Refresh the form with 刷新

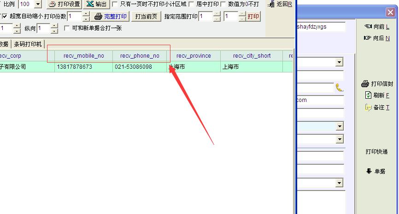[x=377, y=95]
